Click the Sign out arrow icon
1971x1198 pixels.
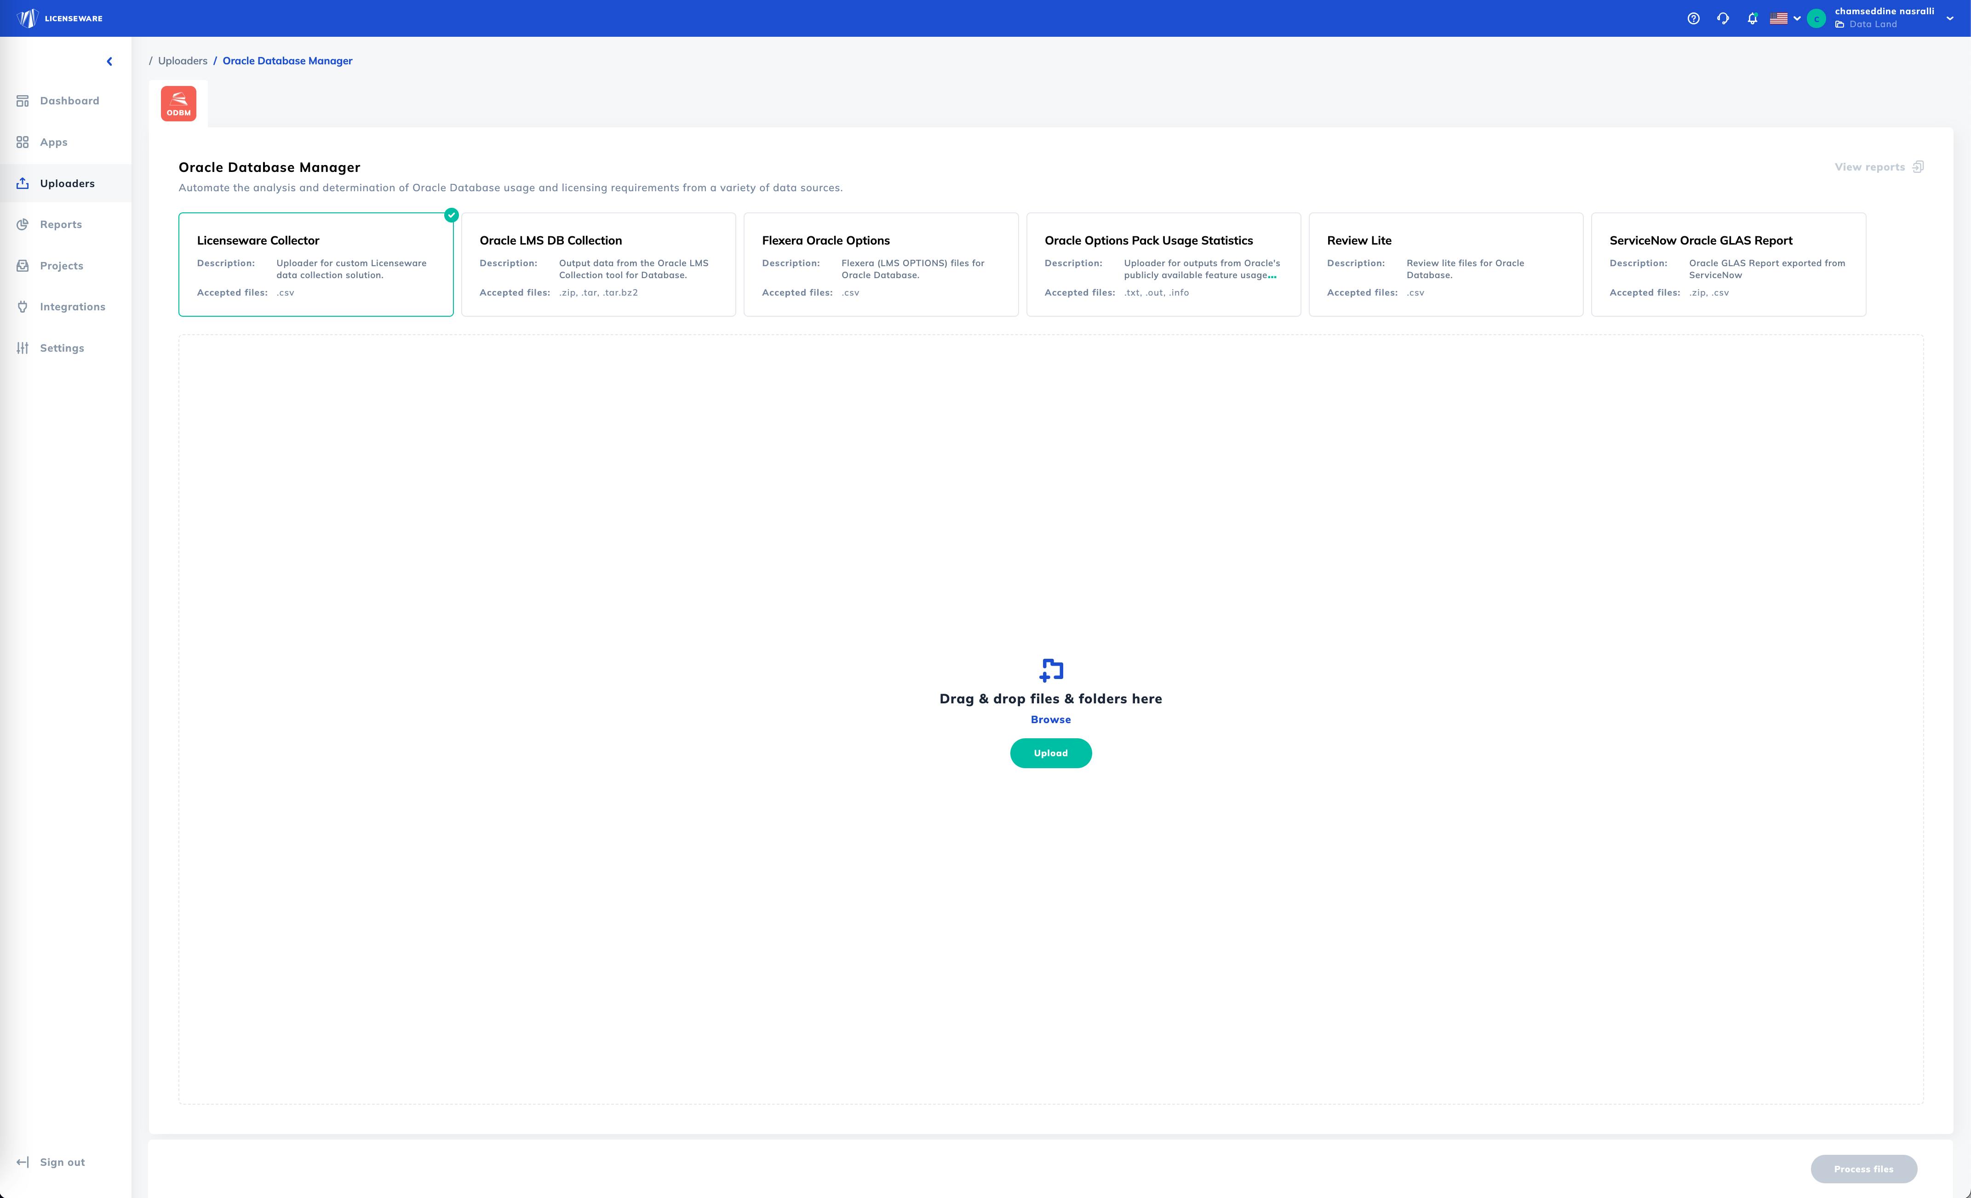click(x=23, y=1162)
